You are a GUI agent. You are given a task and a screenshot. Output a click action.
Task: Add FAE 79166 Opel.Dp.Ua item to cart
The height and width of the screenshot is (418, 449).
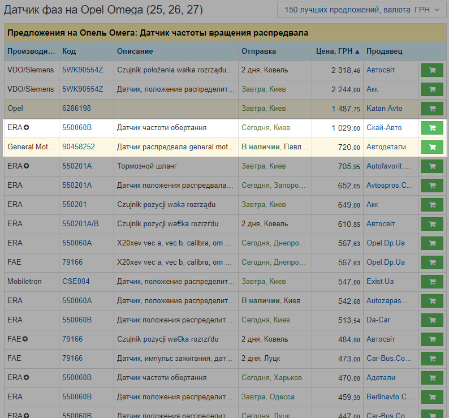coord(432,262)
